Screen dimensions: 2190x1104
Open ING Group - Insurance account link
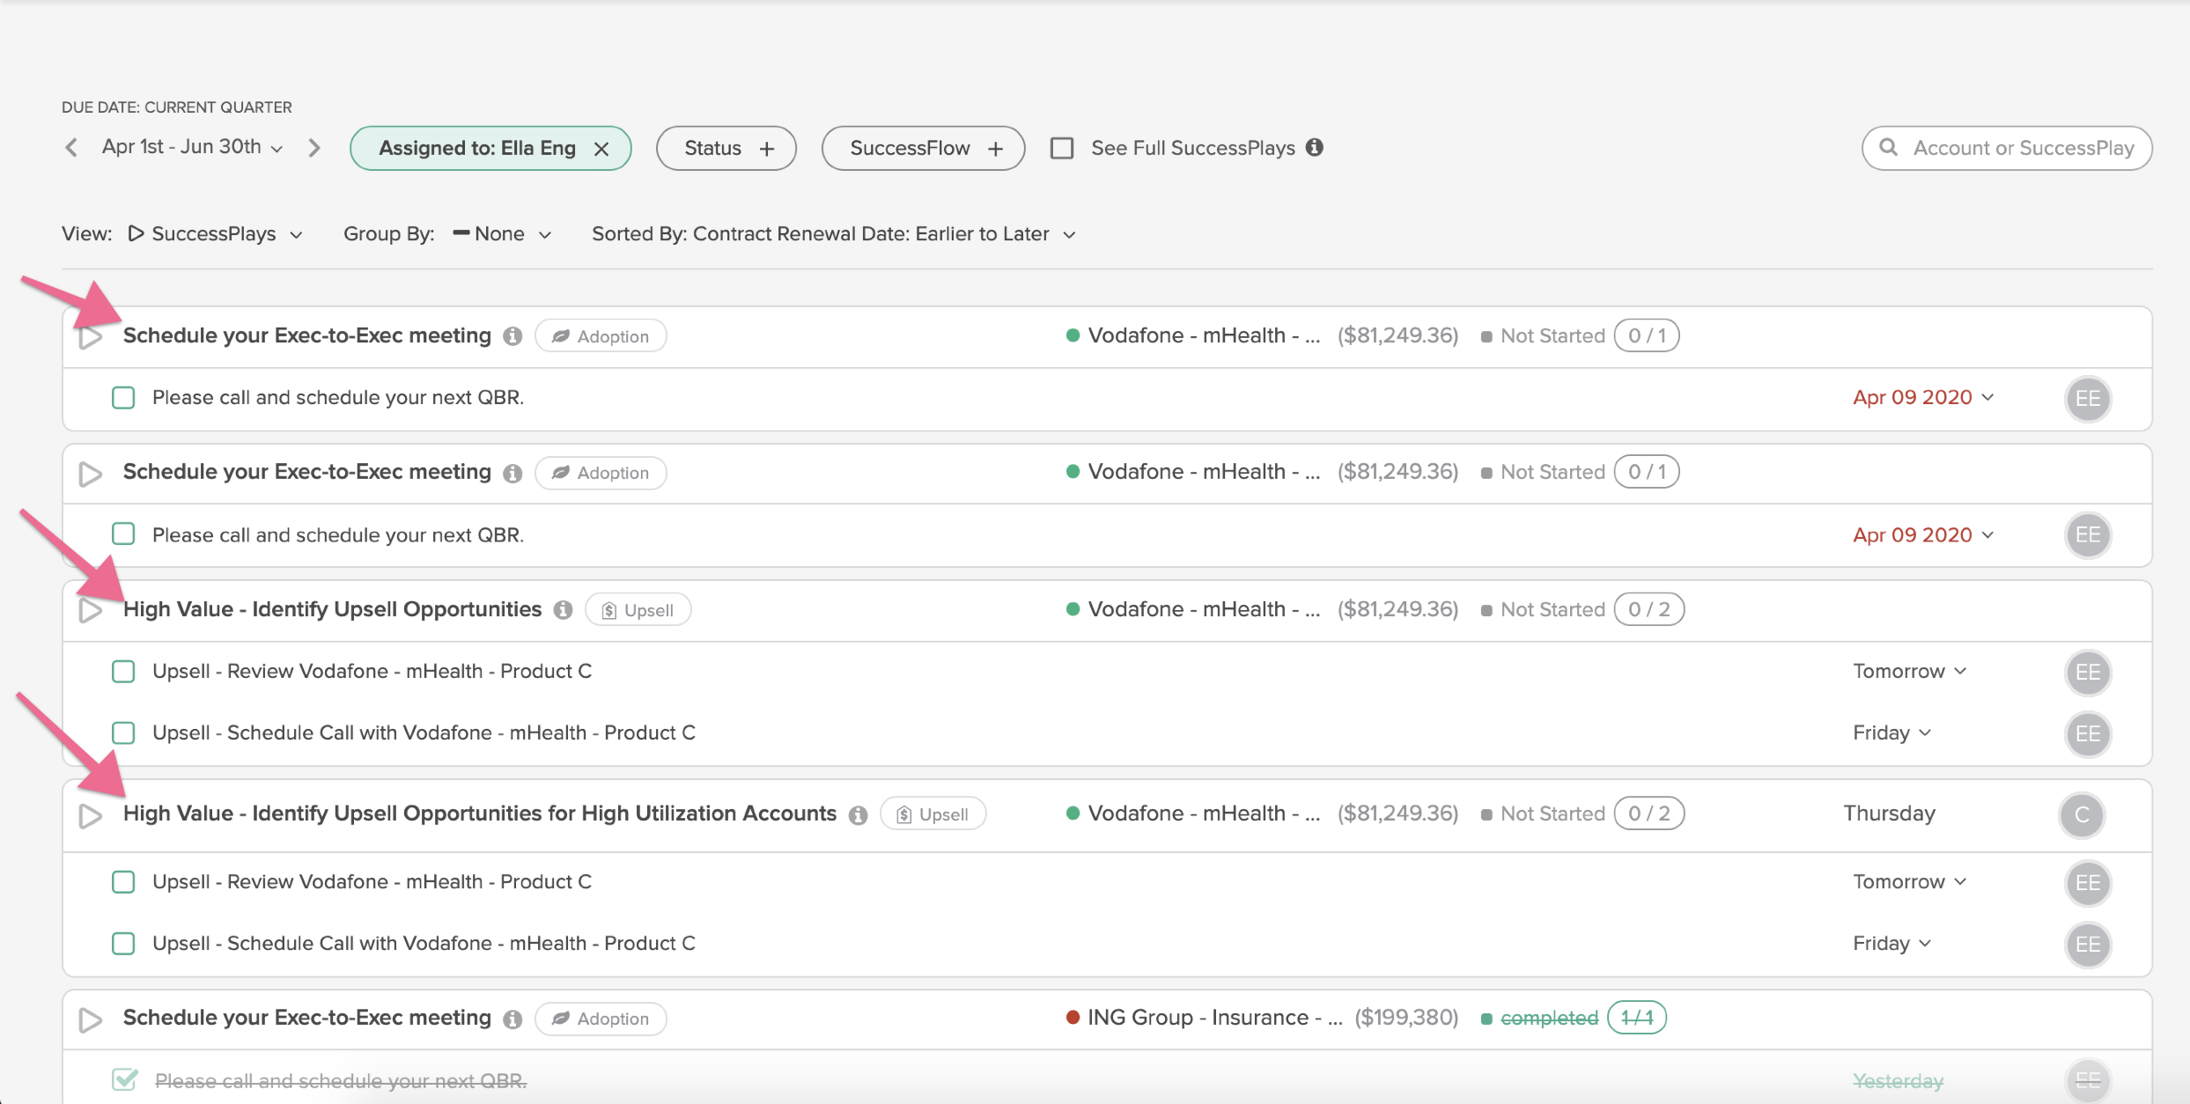[x=1215, y=1018]
